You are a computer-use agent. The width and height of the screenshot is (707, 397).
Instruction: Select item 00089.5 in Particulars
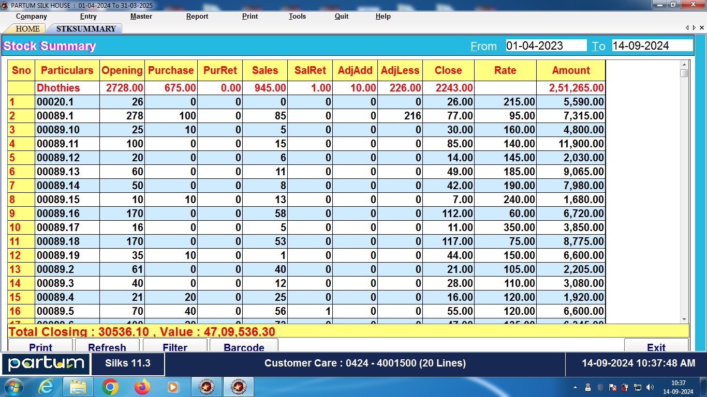67,311
